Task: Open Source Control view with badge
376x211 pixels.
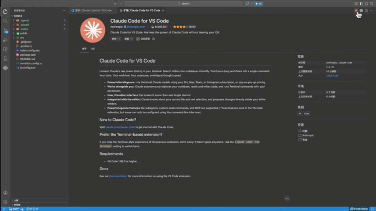Action: tap(5, 30)
